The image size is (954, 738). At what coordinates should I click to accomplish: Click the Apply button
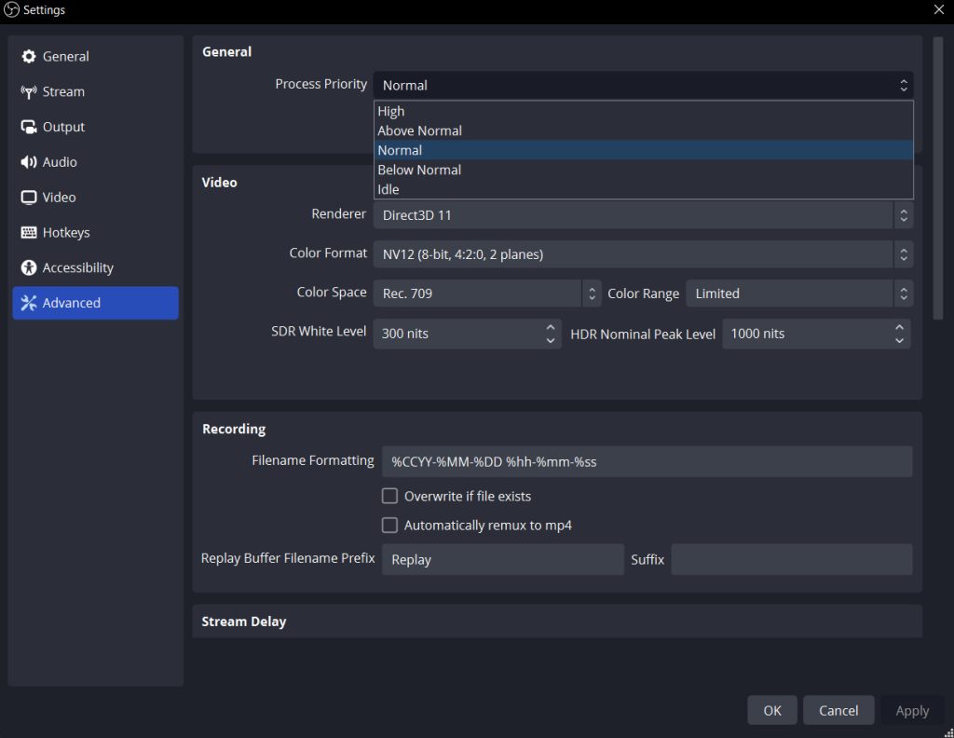(x=912, y=711)
